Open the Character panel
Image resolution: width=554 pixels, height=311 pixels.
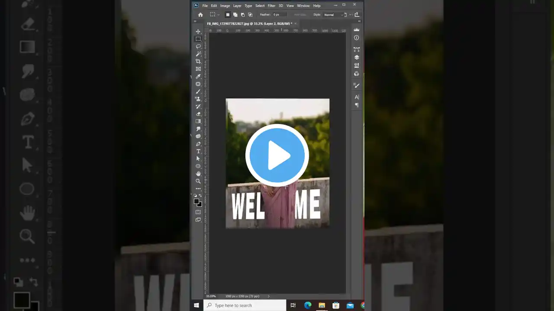(x=357, y=97)
